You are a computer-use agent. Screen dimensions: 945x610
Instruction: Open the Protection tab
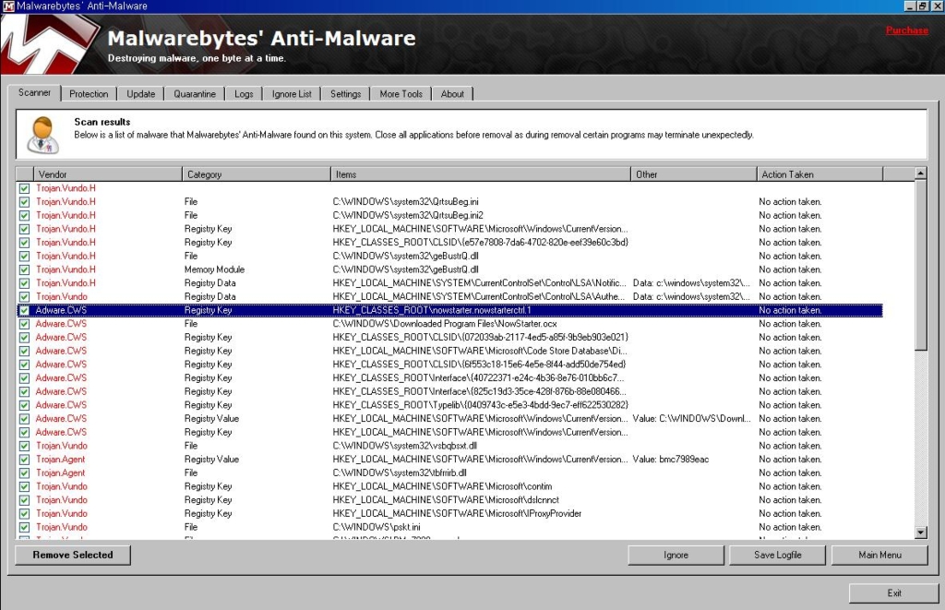click(89, 94)
